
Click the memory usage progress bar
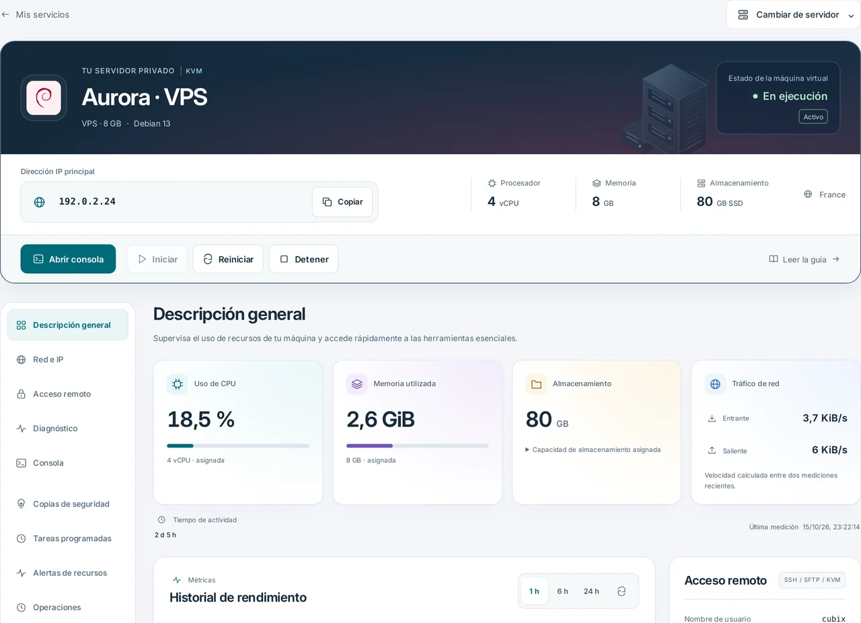click(x=418, y=445)
